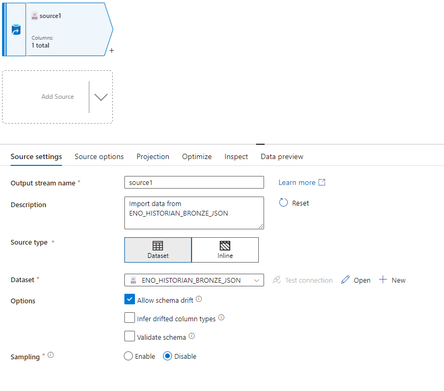Click the plus icon next to source1 node
Screen dimensions: 444x391
pyautogui.click(x=112, y=51)
